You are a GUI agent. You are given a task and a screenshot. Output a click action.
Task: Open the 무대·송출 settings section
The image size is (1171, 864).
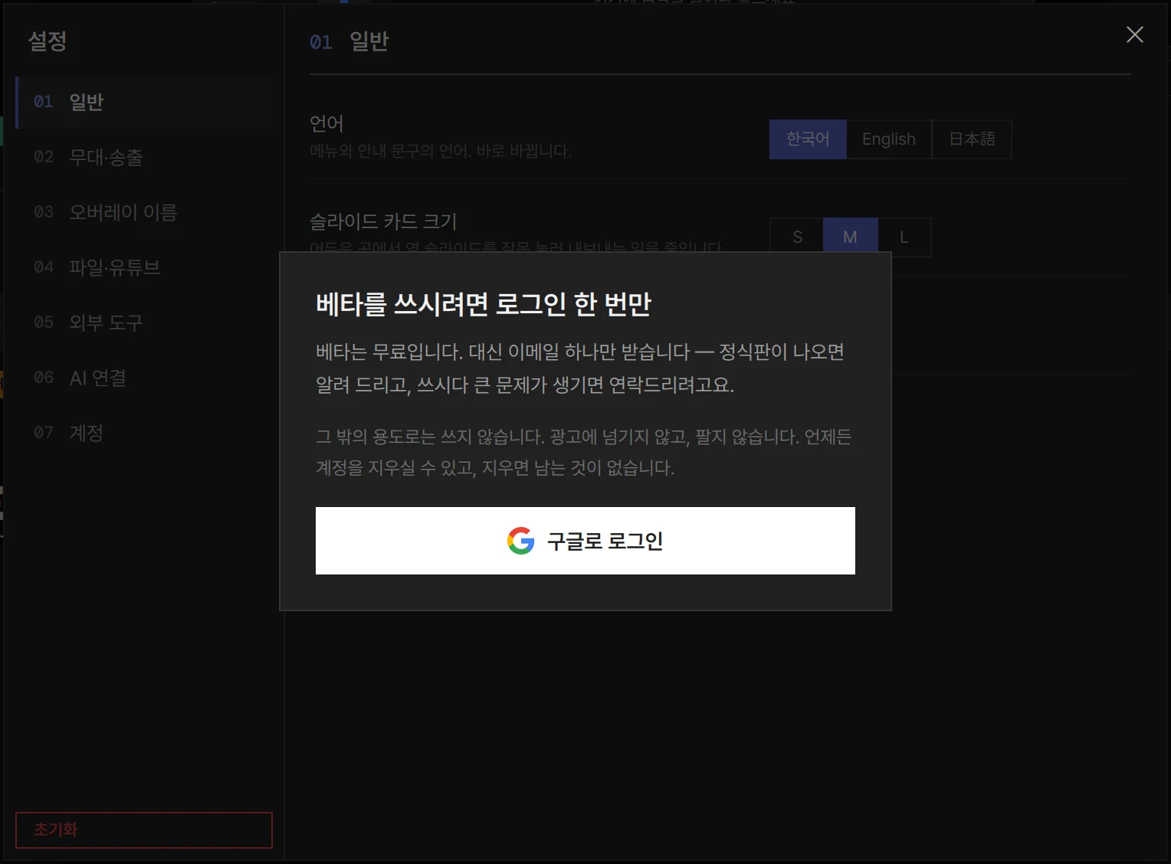pyautogui.click(x=144, y=157)
